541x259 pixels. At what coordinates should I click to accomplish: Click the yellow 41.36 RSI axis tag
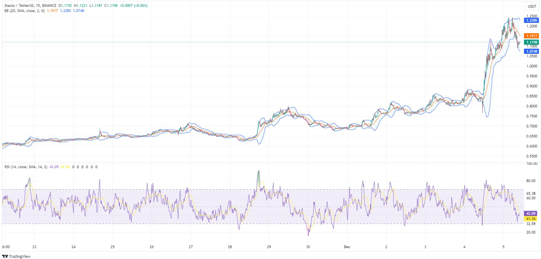(x=531, y=219)
